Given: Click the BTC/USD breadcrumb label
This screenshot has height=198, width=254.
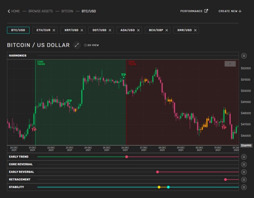Looking at the screenshot, I should pos(89,11).
